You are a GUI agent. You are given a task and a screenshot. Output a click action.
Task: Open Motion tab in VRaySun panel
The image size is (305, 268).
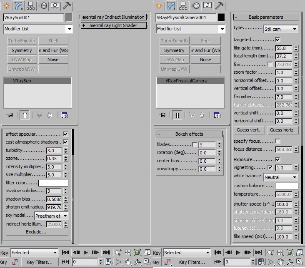click(x=43, y=6)
